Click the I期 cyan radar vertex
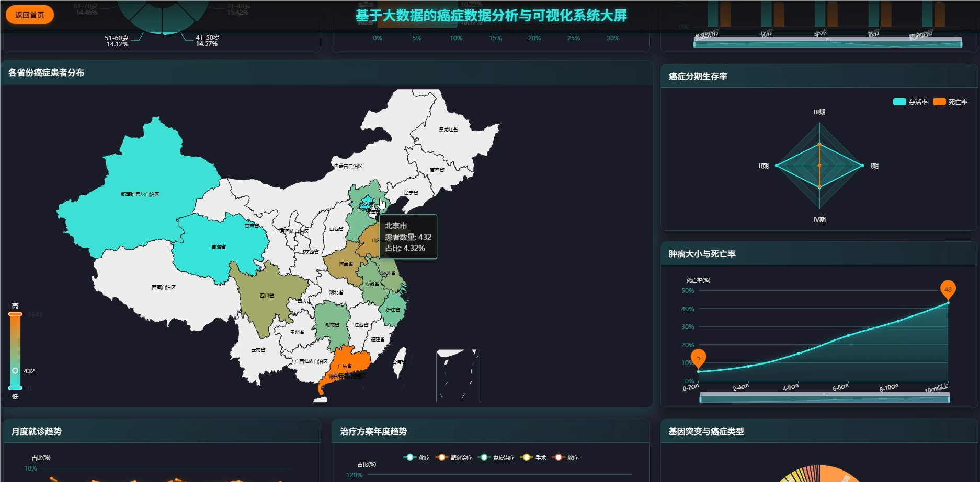Viewport: 980px width, 482px height. point(862,166)
